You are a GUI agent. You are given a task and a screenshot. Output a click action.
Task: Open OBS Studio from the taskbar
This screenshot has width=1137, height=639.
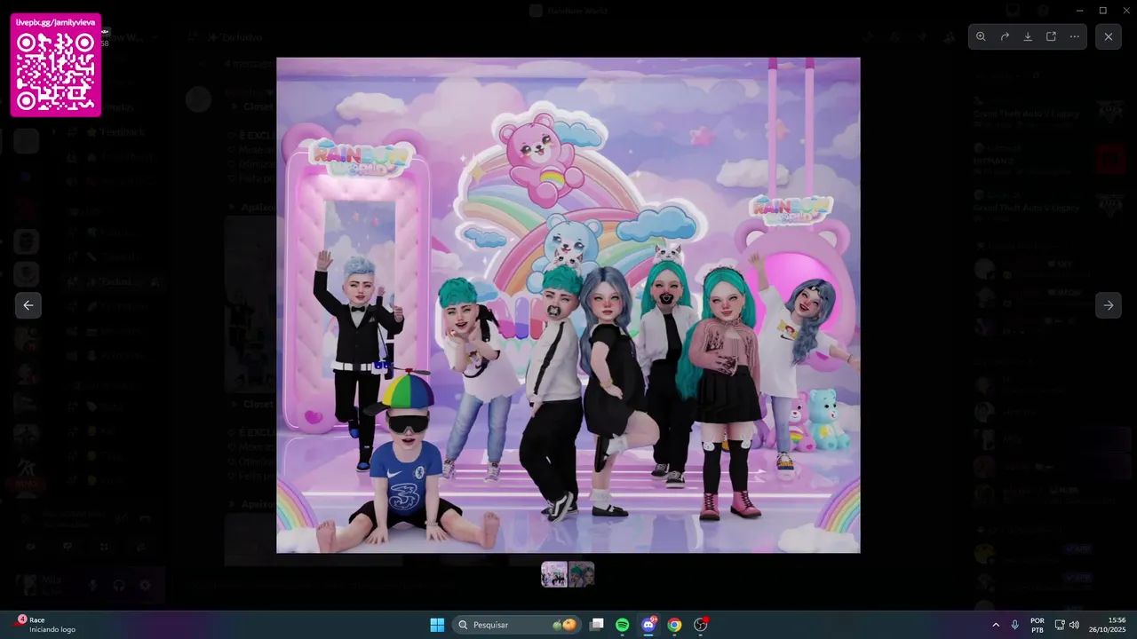pyautogui.click(x=700, y=625)
